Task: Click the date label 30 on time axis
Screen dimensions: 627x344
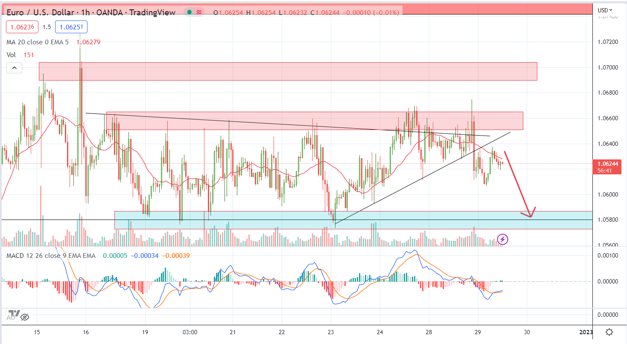Action: tap(527, 332)
